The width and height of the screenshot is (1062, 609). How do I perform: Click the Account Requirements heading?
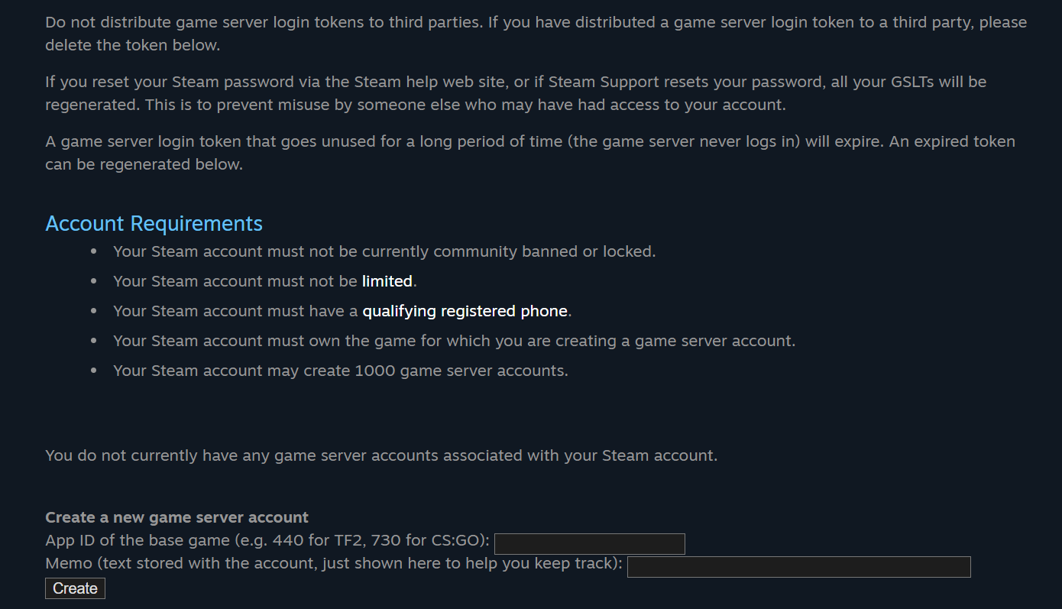[x=154, y=223]
